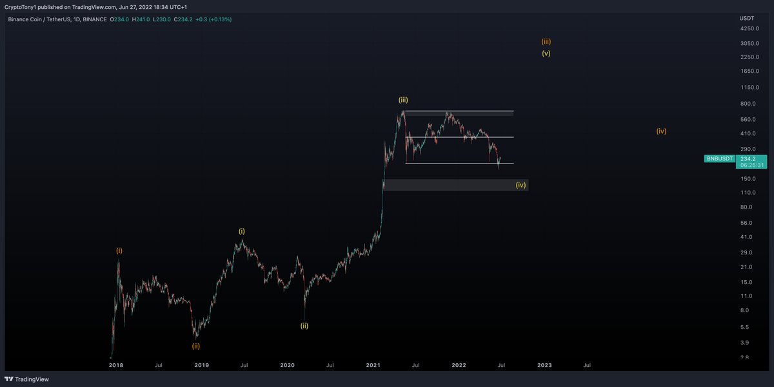The height and width of the screenshot is (387, 774).
Task: Select the yellow (ii) wave label in 2020
Action: [304, 326]
